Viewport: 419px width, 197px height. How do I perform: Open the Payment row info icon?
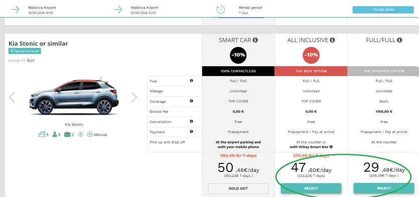(191, 131)
